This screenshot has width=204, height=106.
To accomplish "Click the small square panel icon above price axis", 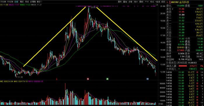I will coord(156,5).
